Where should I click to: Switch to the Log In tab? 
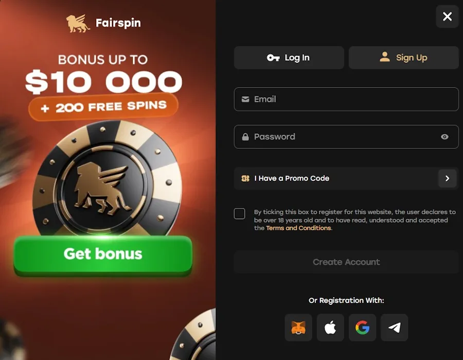click(x=289, y=58)
